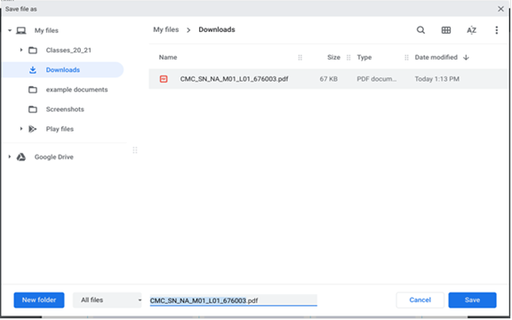The image size is (512, 320).
Task: Click the Cancel button
Action: [420, 300]
